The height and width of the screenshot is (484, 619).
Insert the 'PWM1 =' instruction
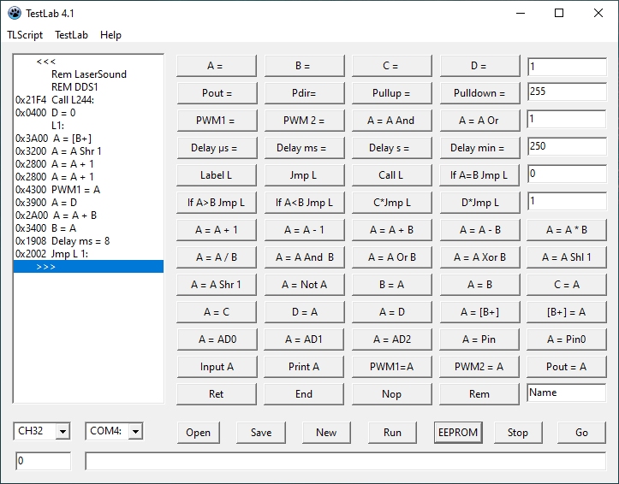(215, 121)
